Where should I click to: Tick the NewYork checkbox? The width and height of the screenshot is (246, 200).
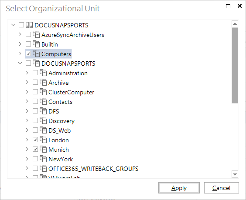point(35,159)
